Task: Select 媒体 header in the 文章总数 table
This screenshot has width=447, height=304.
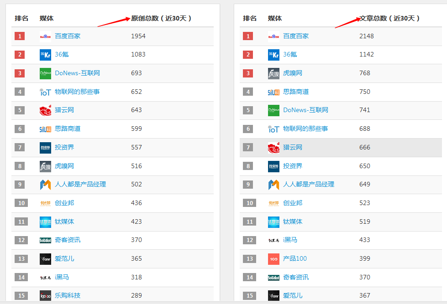Action: coord(275,18)
